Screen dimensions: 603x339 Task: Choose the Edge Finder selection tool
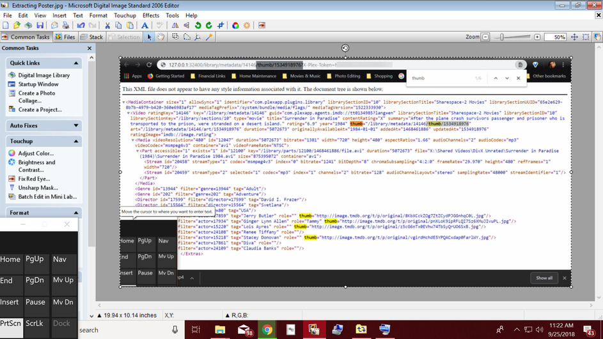198,37
